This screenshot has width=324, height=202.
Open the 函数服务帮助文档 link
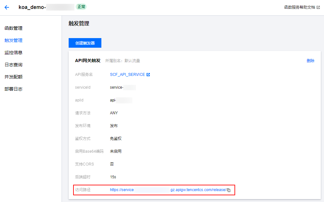[x=300, y=7]
